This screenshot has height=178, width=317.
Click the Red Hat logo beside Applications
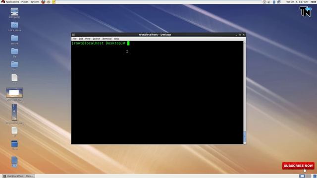pyautogui.click(x=3, y=1)
